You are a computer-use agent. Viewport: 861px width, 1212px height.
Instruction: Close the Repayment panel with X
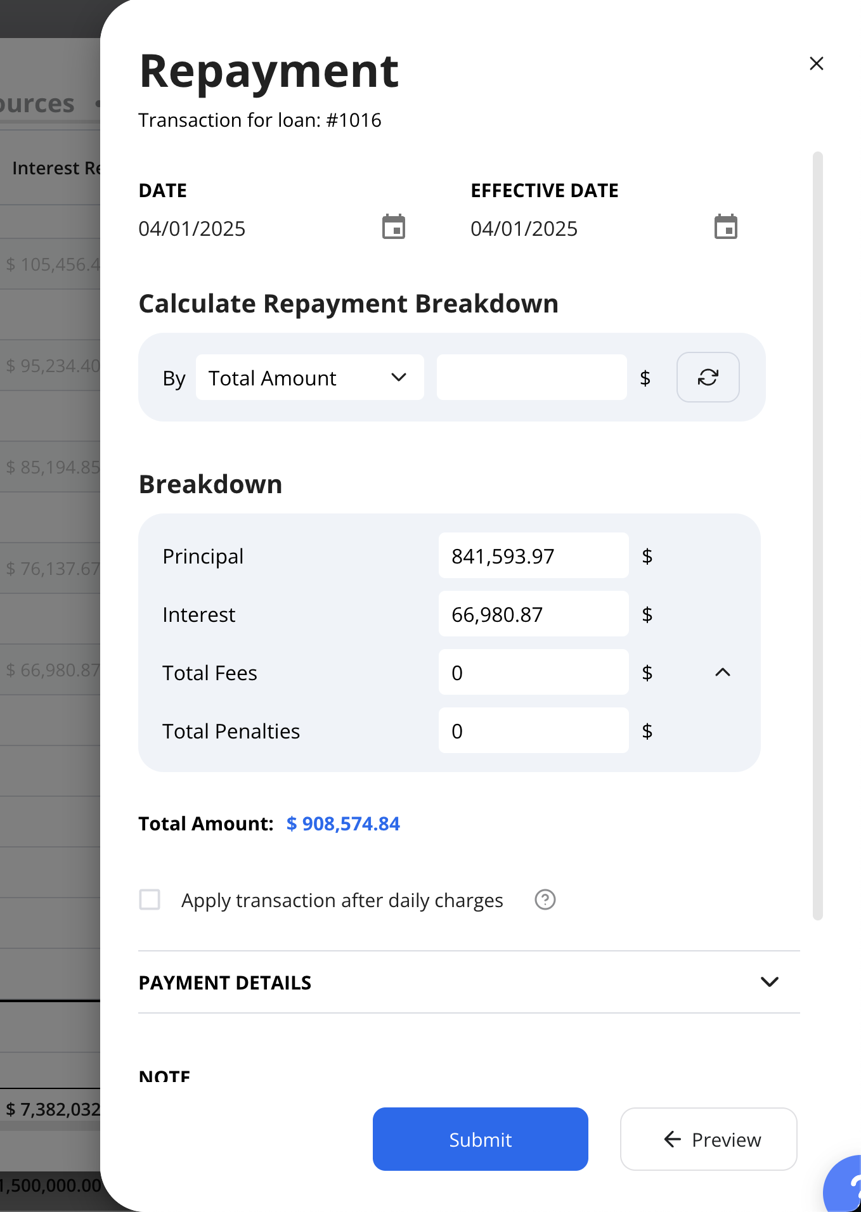(817, 63)
